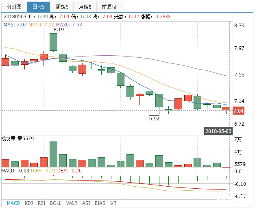Click the 6.92 low price label
Image resolution: width=255 pixels, height=209 pixels.
coord(154,118)
